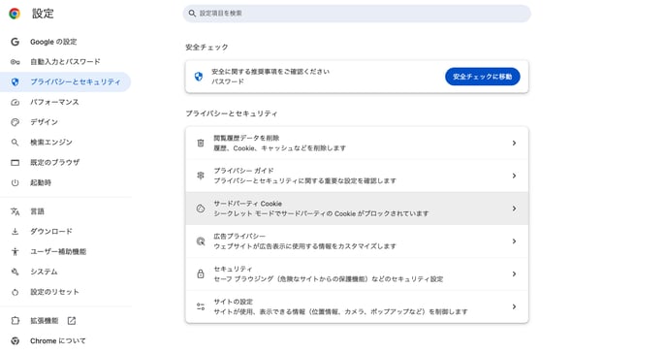The height and width of the screenshot is (353, 667).
Task: Click the Chrome logo beside 設定
Action: [15, 14]
